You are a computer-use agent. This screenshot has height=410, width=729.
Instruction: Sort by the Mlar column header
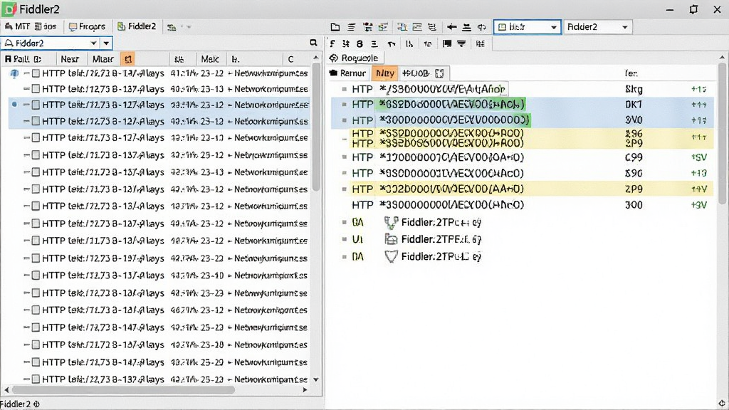103,59
